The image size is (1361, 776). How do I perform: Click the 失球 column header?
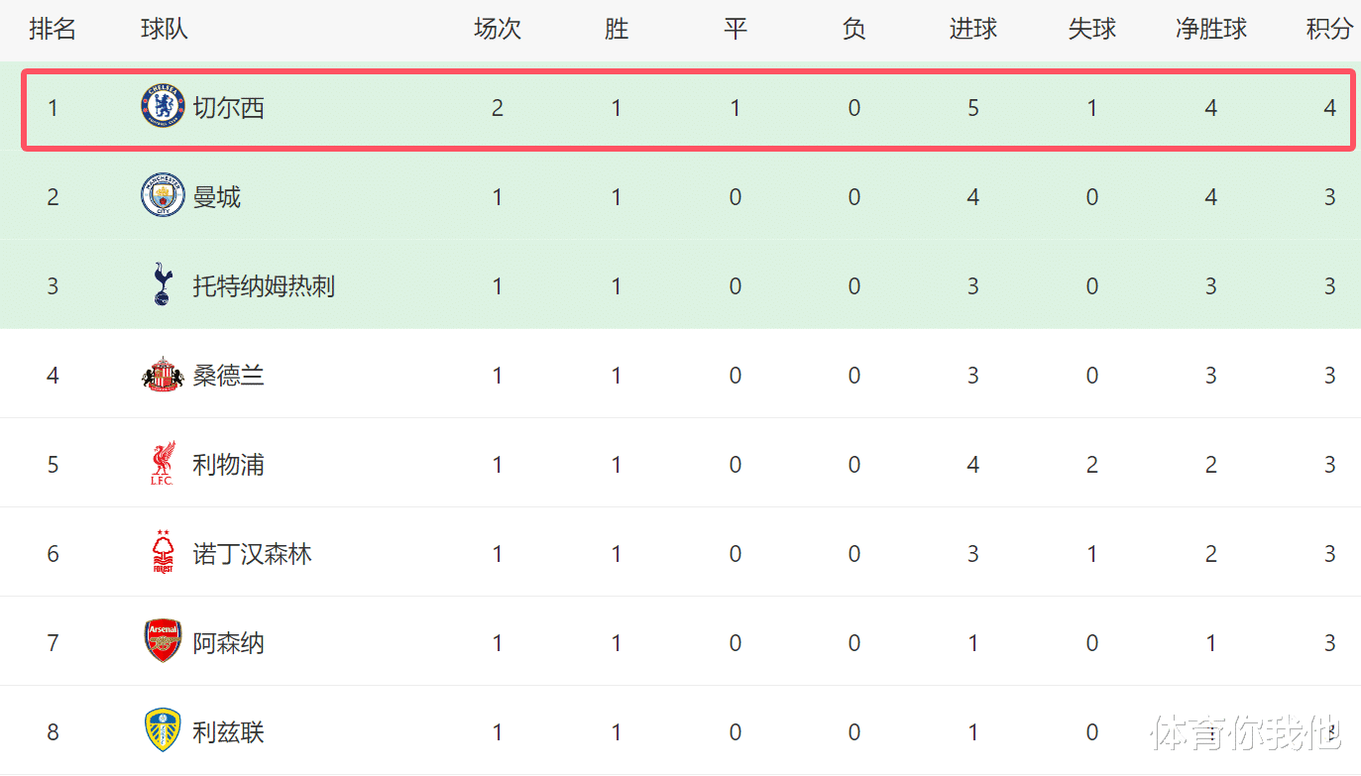pyautogui.click(x=1092, y=30)
